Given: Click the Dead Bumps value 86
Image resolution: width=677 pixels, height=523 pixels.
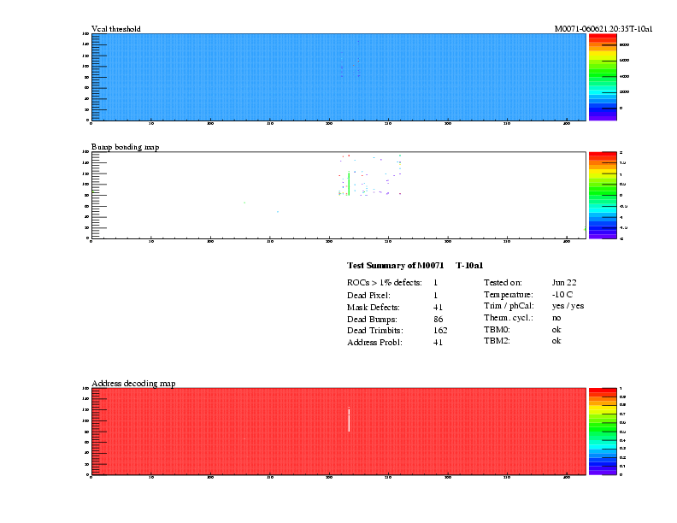Looking at the screenshot, I should [x=438, y=319].
